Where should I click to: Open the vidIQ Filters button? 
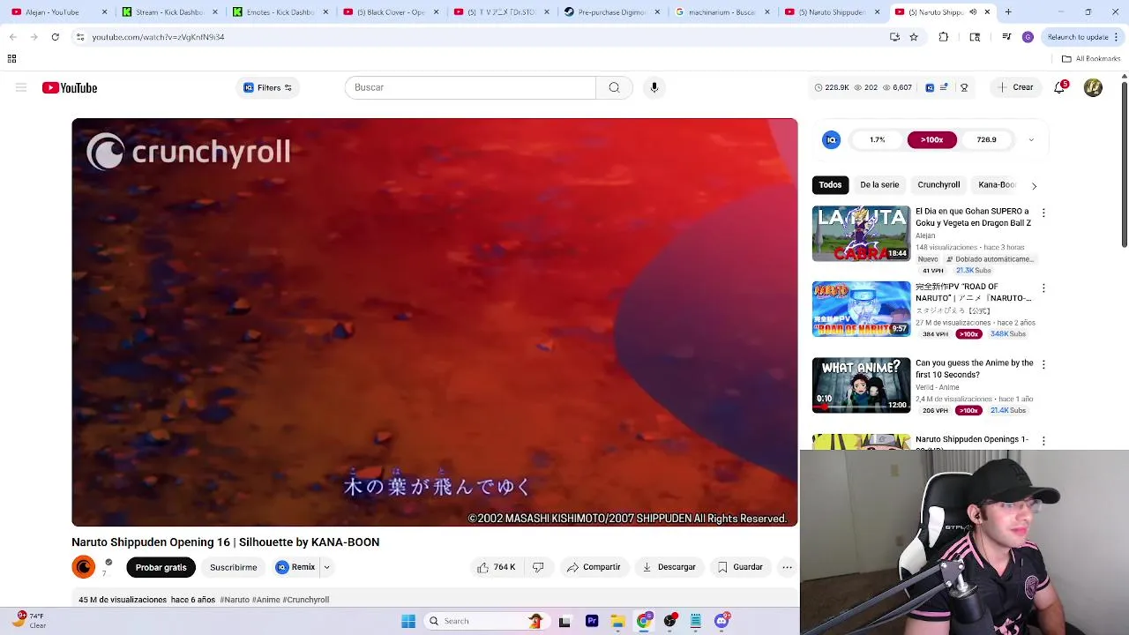click(x=267, y=87)
